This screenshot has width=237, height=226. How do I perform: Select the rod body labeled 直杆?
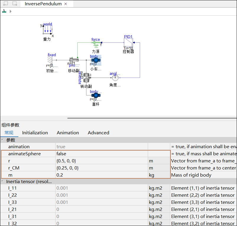click(96, 96)
